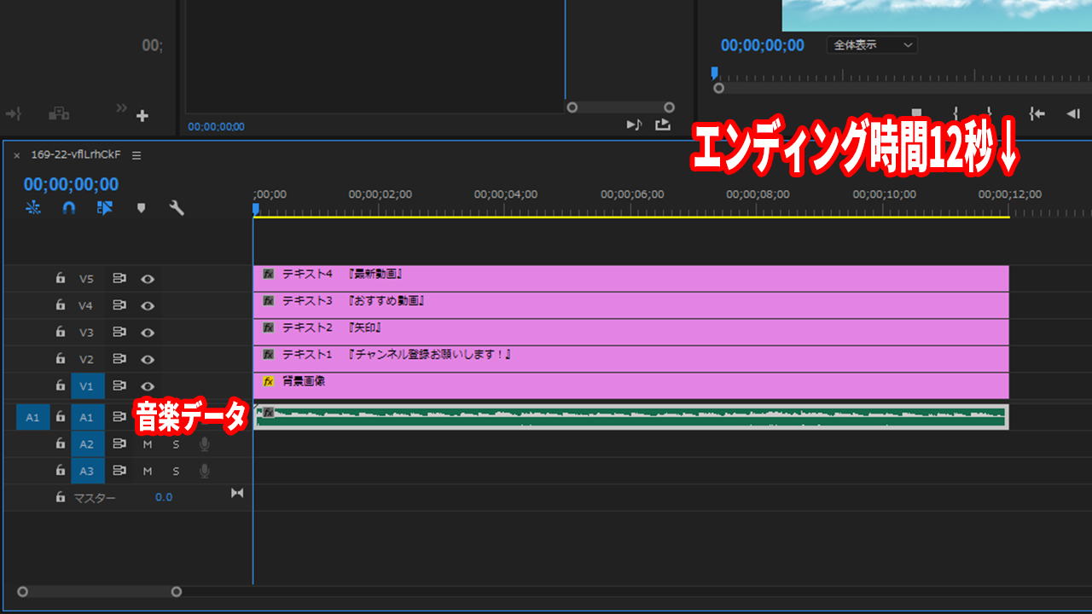
Task: Click fx badge on テキスト2 clip
Action: (269, 327)
